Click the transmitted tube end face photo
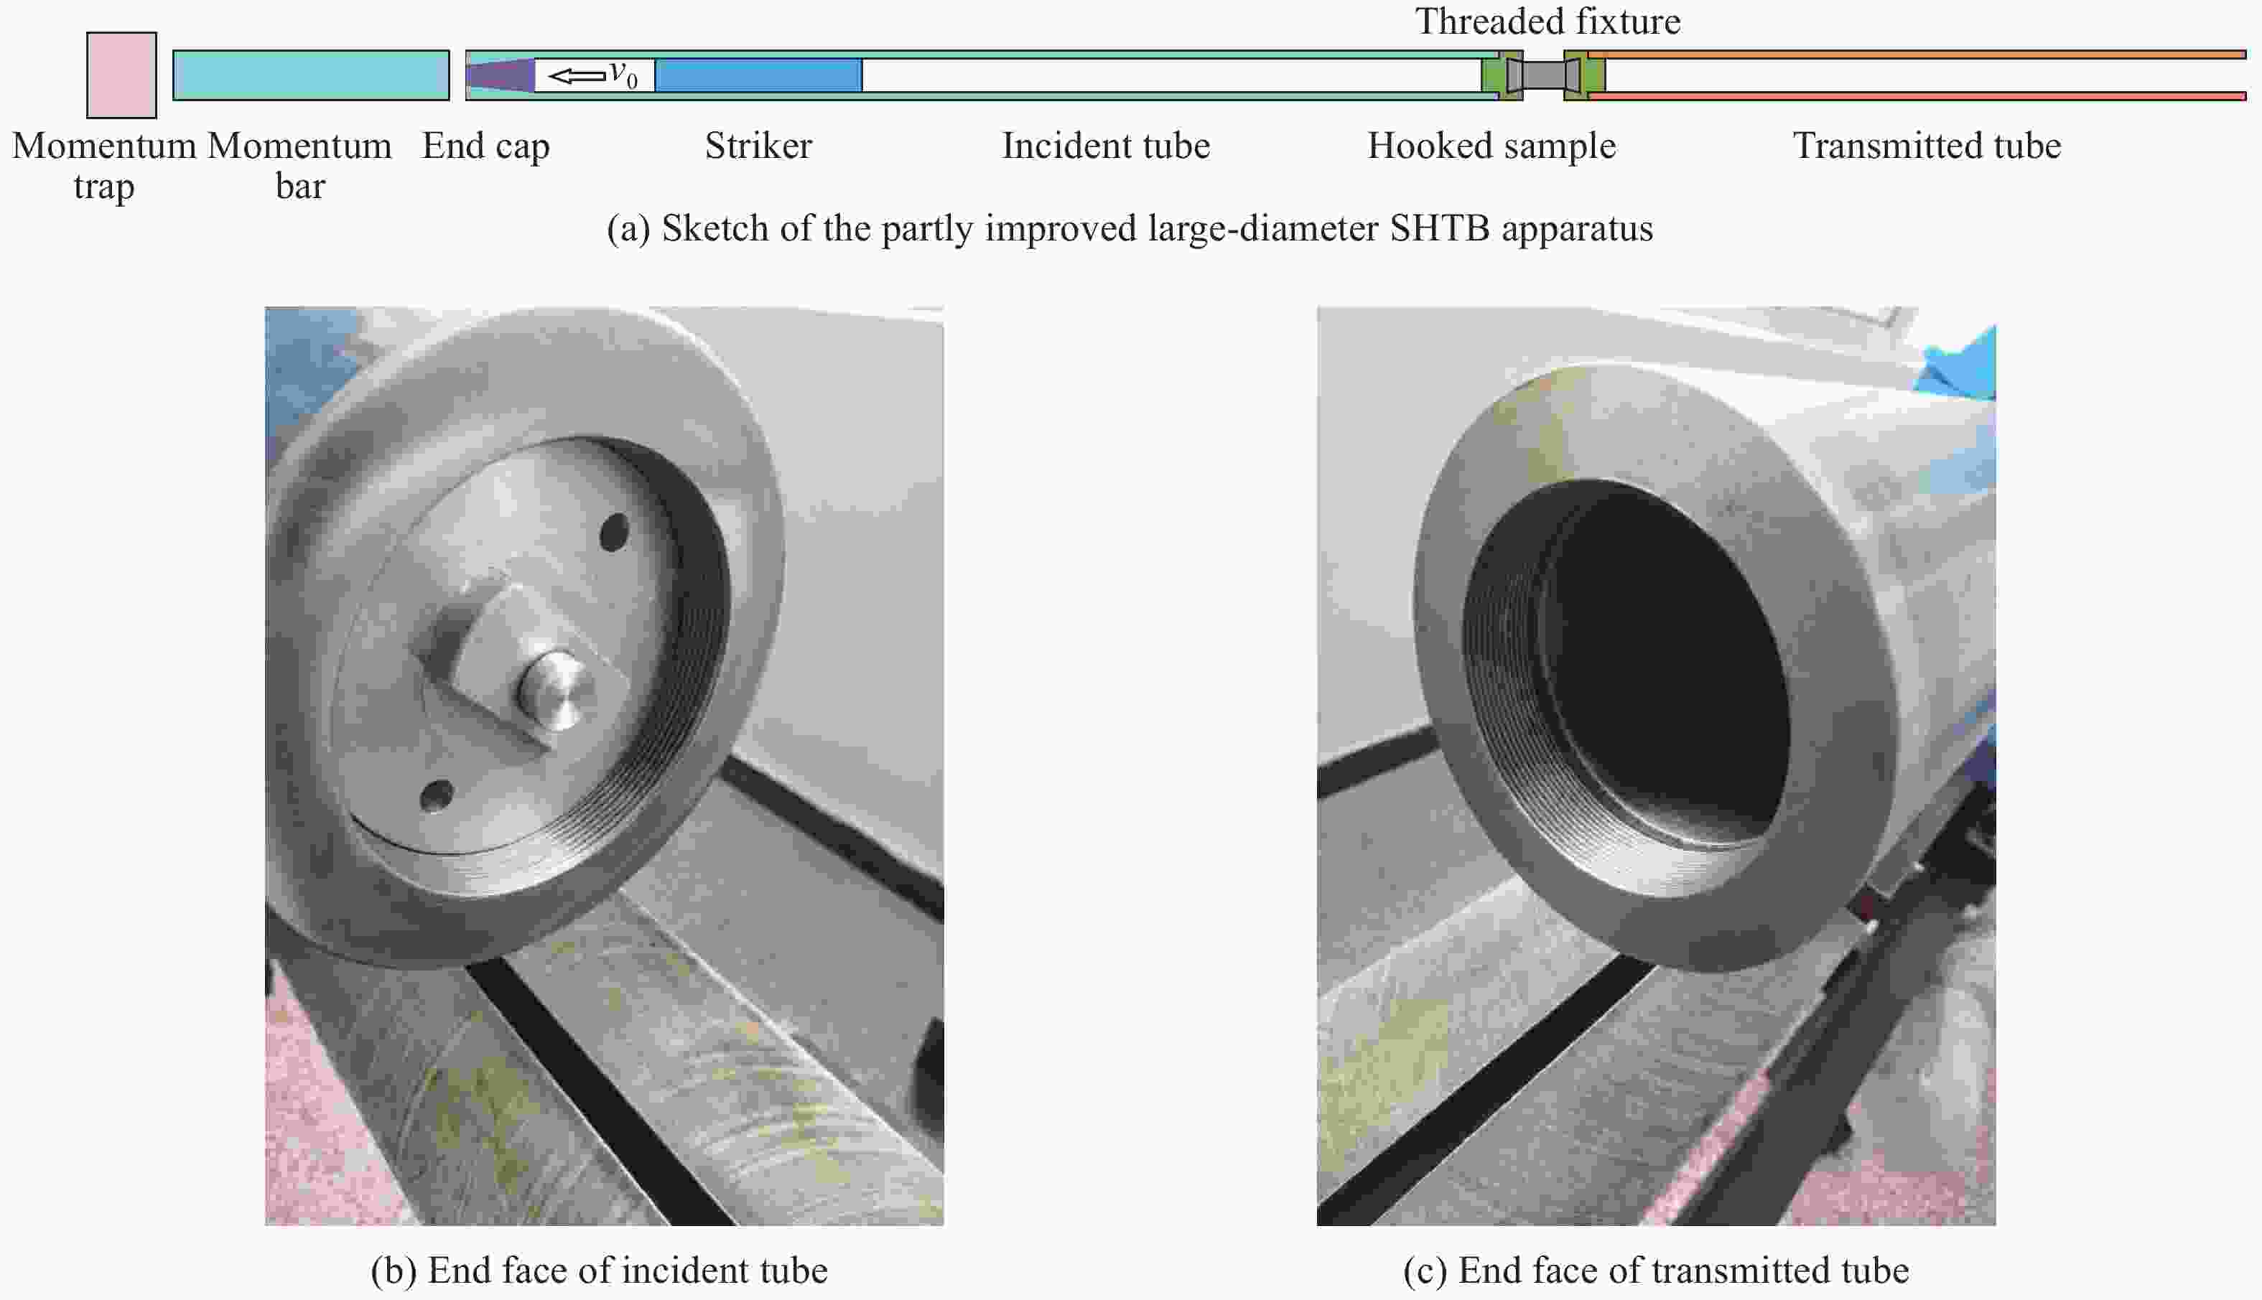 pyautogui.click(x=1657, y=766)
